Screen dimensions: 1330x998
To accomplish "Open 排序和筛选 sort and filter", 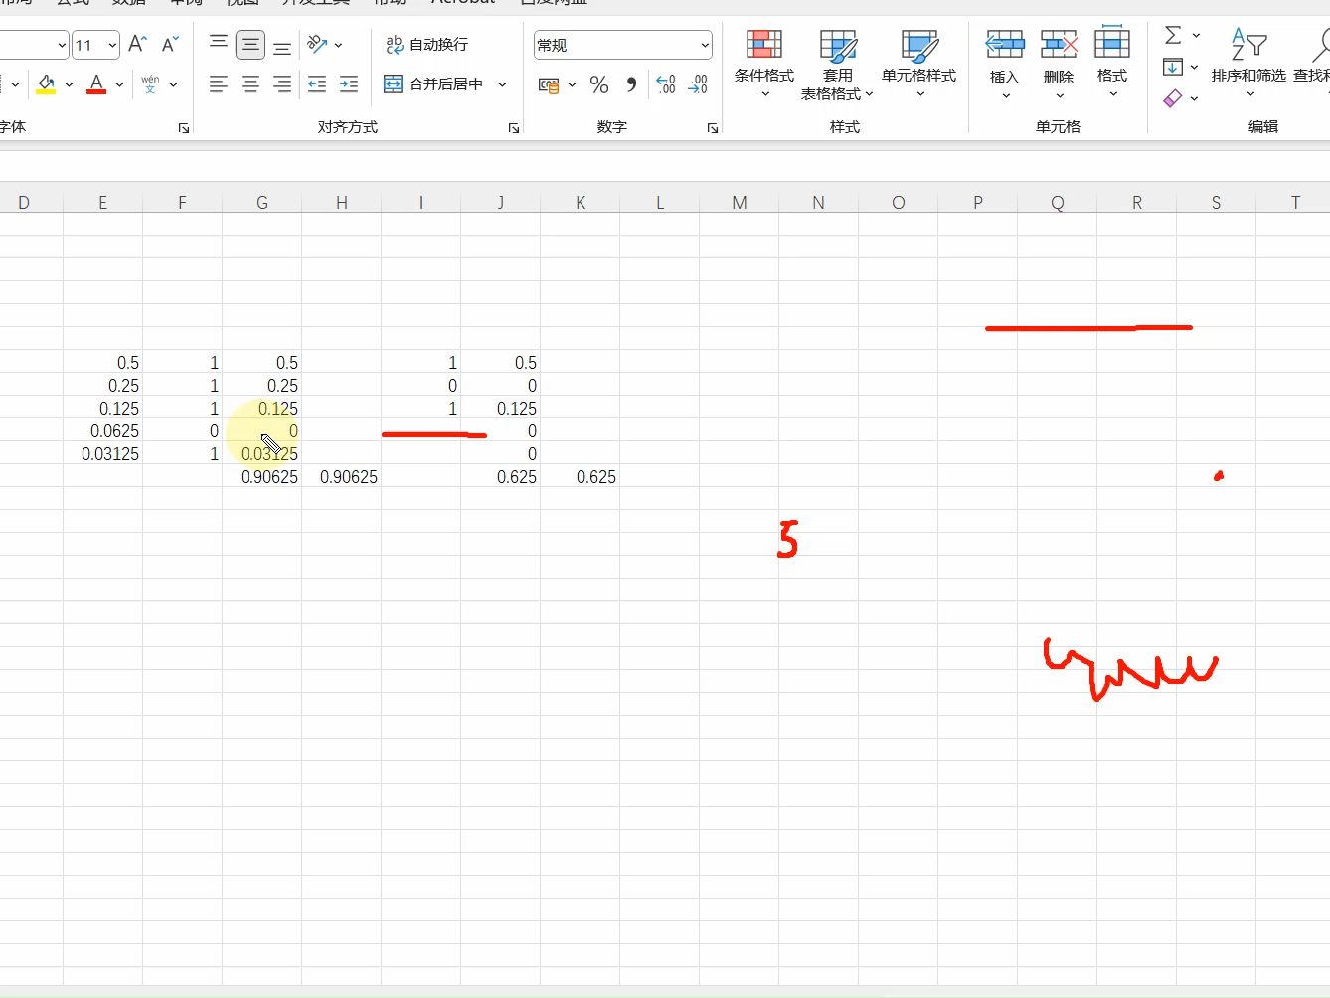I will (1248, 62).
